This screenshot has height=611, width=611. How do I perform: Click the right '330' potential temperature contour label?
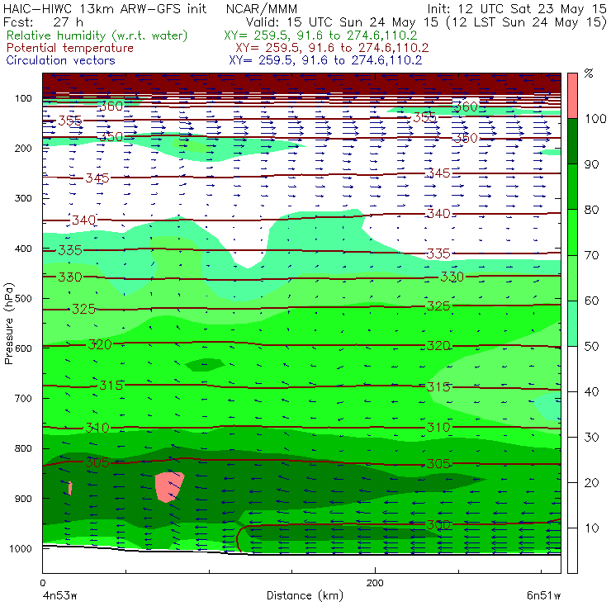[452, 277]
